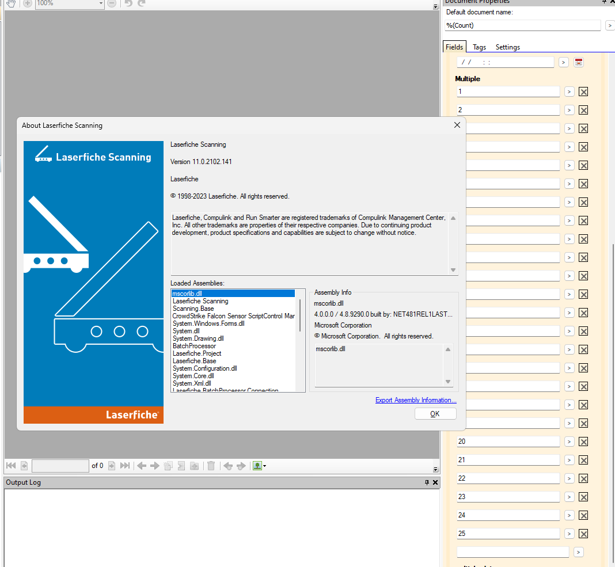The image size is (615, 567).
Task: Open token arrow for value 2
Action: 569,110
